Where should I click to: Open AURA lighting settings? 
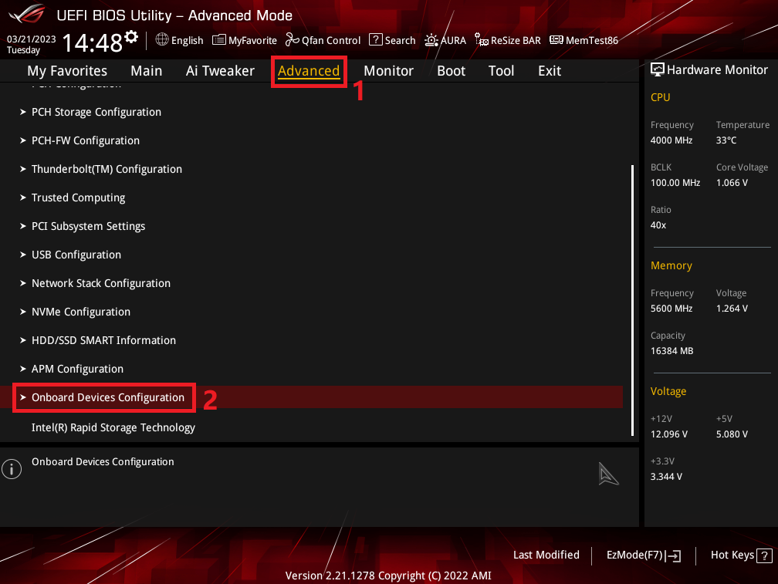pyautogui.click(x=445, y=40)
